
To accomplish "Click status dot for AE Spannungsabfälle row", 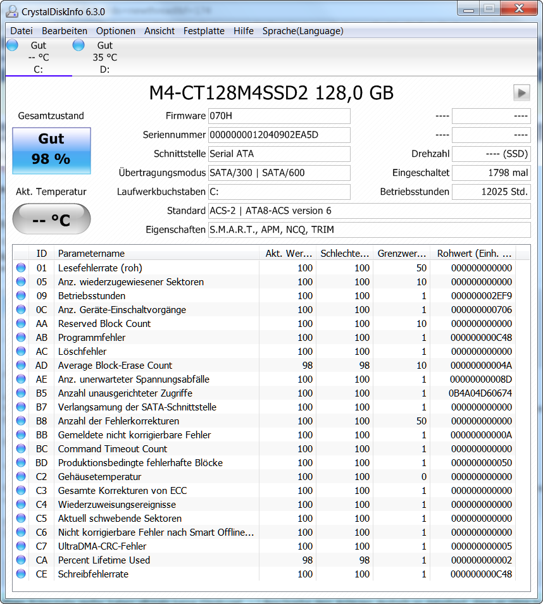I will click(x=21, y=379).
